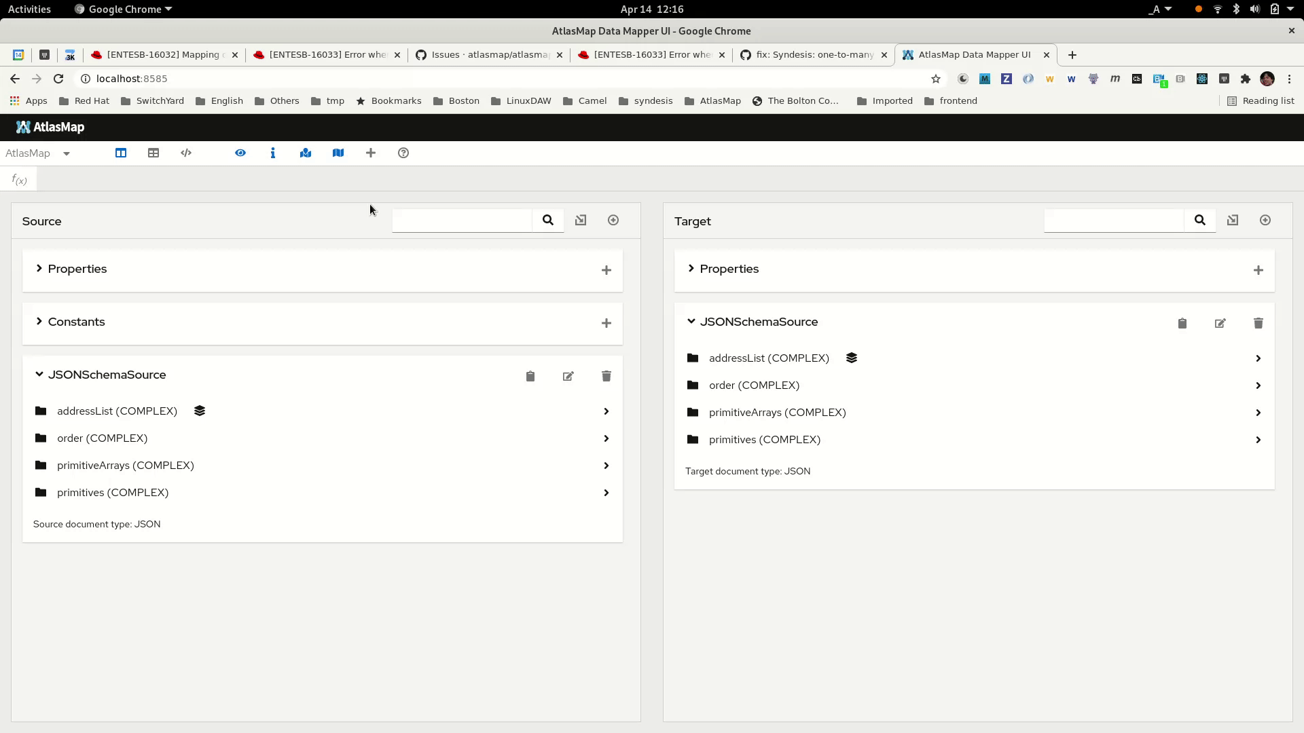Select Source primitives (COMPLEX) field
The width and height of the screenshot is (1304, 733).
coord(322,493)
